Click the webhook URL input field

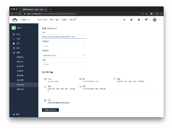click(x=64, y=37)
